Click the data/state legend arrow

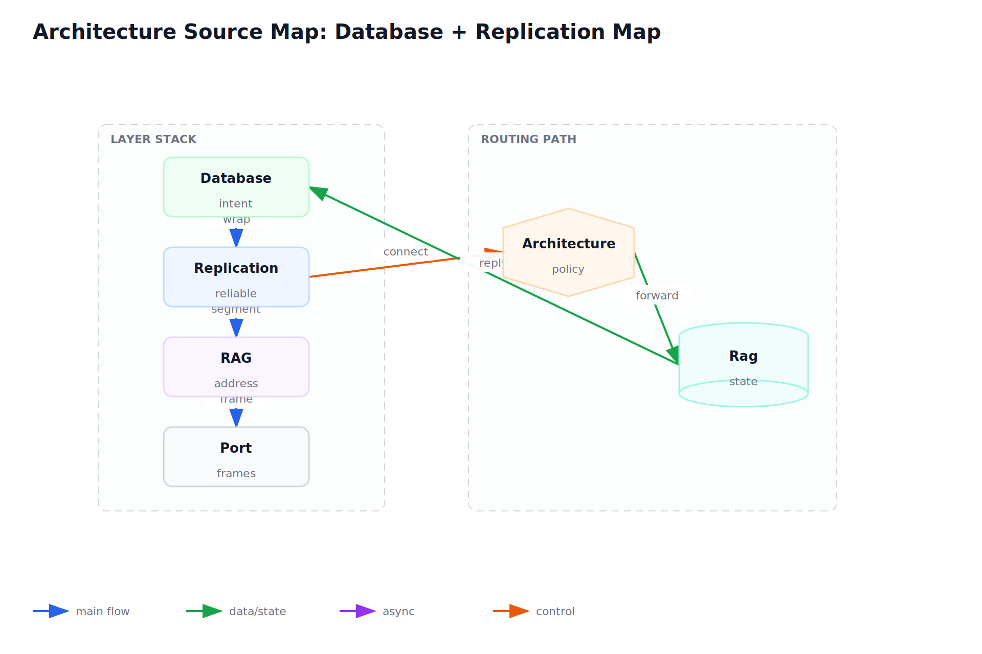[205, 611]
